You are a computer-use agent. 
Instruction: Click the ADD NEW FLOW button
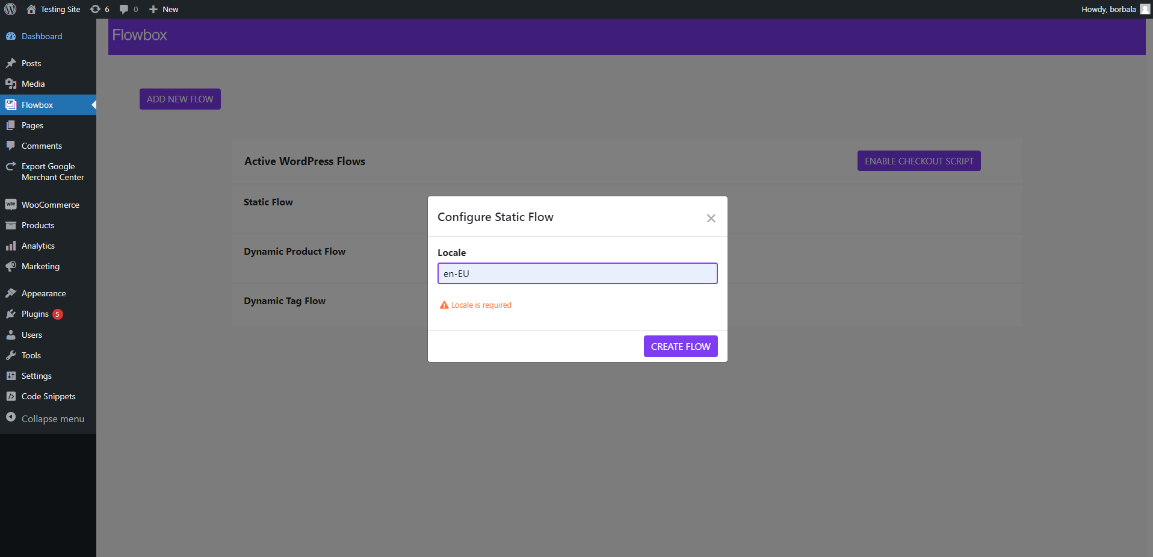pyautogui.click(x=180, y=99)
